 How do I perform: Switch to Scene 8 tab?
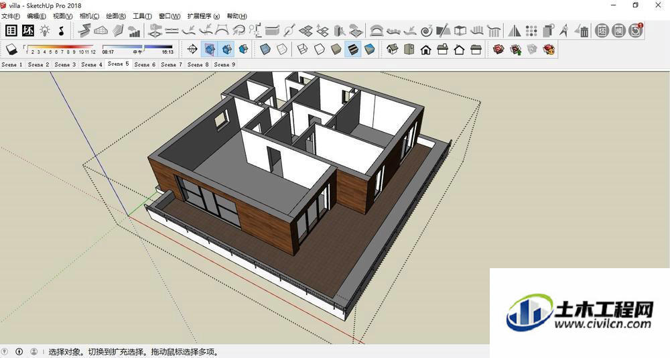tap(198, 64)
